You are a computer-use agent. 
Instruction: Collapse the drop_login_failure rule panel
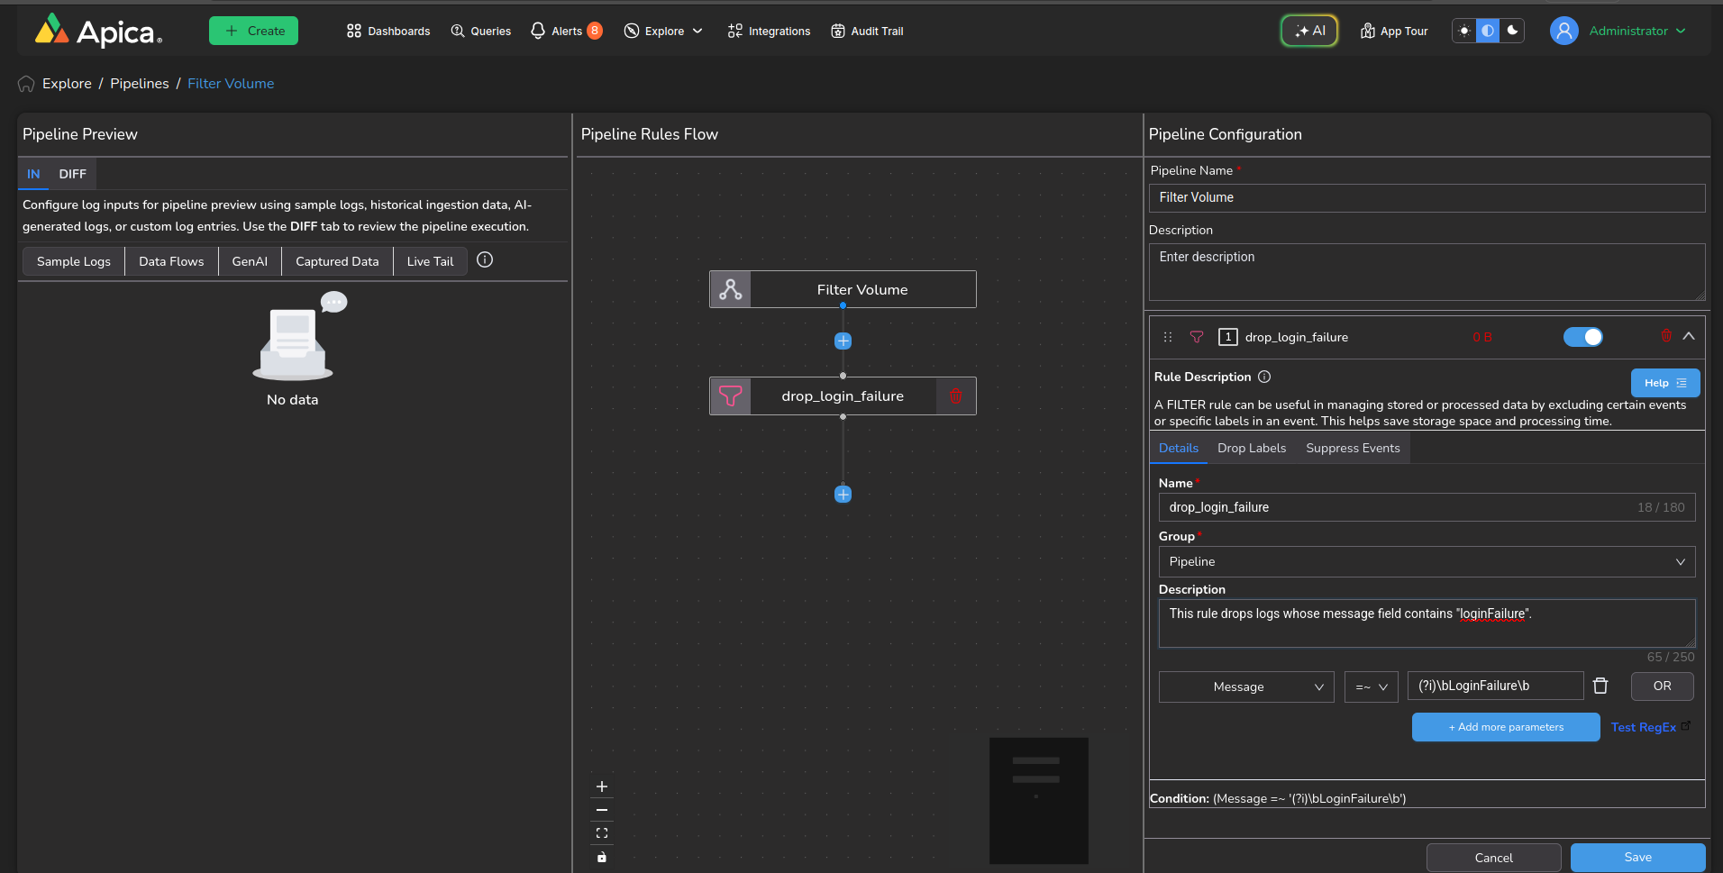(1689, 336)
